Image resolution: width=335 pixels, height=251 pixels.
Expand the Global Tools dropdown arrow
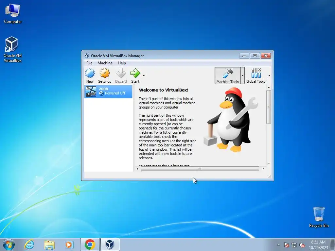click(x=269, y=75)
